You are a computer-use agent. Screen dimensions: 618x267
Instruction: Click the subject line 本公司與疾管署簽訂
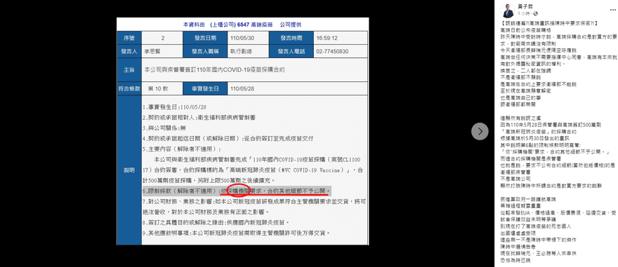point(214,69)
